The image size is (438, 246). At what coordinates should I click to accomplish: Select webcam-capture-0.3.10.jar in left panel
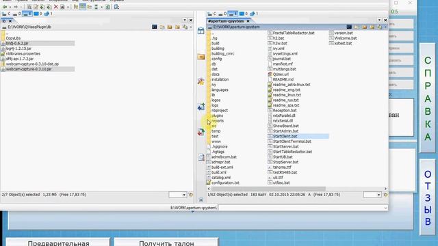coord(29,69)
